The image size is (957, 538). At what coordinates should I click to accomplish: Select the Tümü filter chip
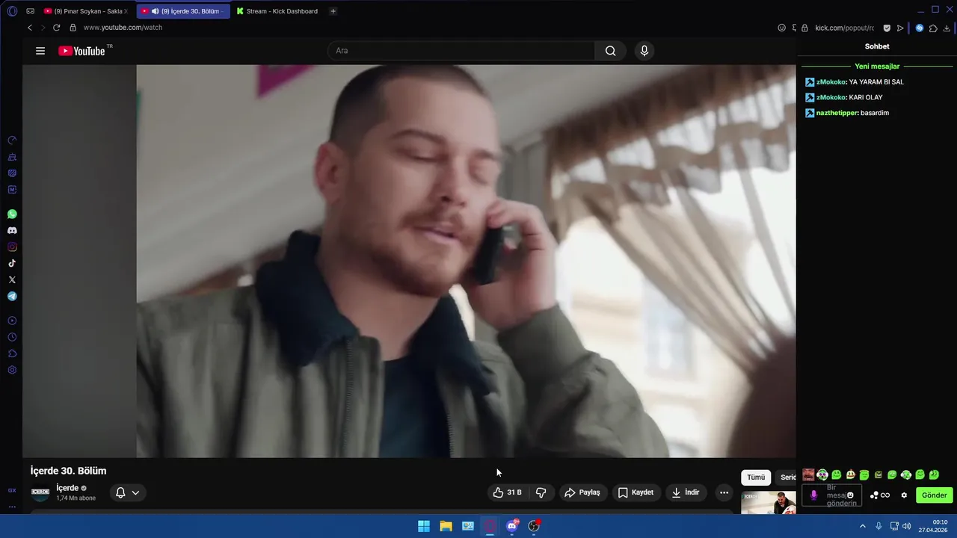click(756, 477)
